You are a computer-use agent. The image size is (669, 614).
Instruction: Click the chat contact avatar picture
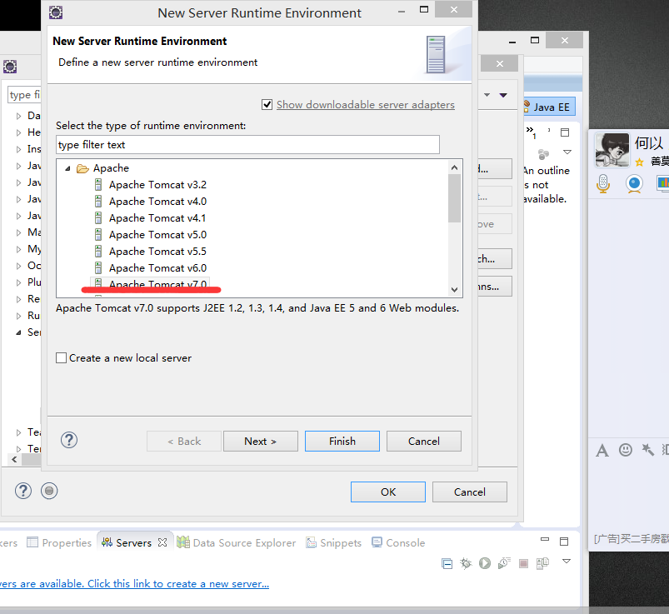[x=612, y=150]
